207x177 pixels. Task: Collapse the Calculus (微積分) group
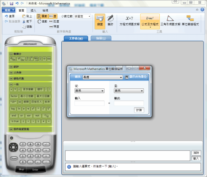click(x=11, y=54)
